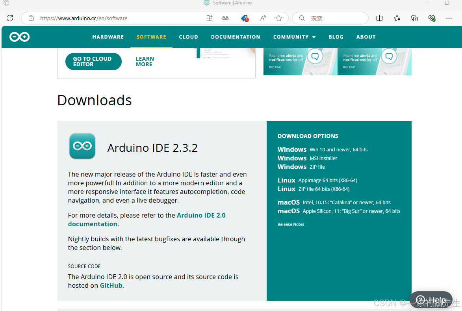Click the Downloads heading text

[94, 100]
